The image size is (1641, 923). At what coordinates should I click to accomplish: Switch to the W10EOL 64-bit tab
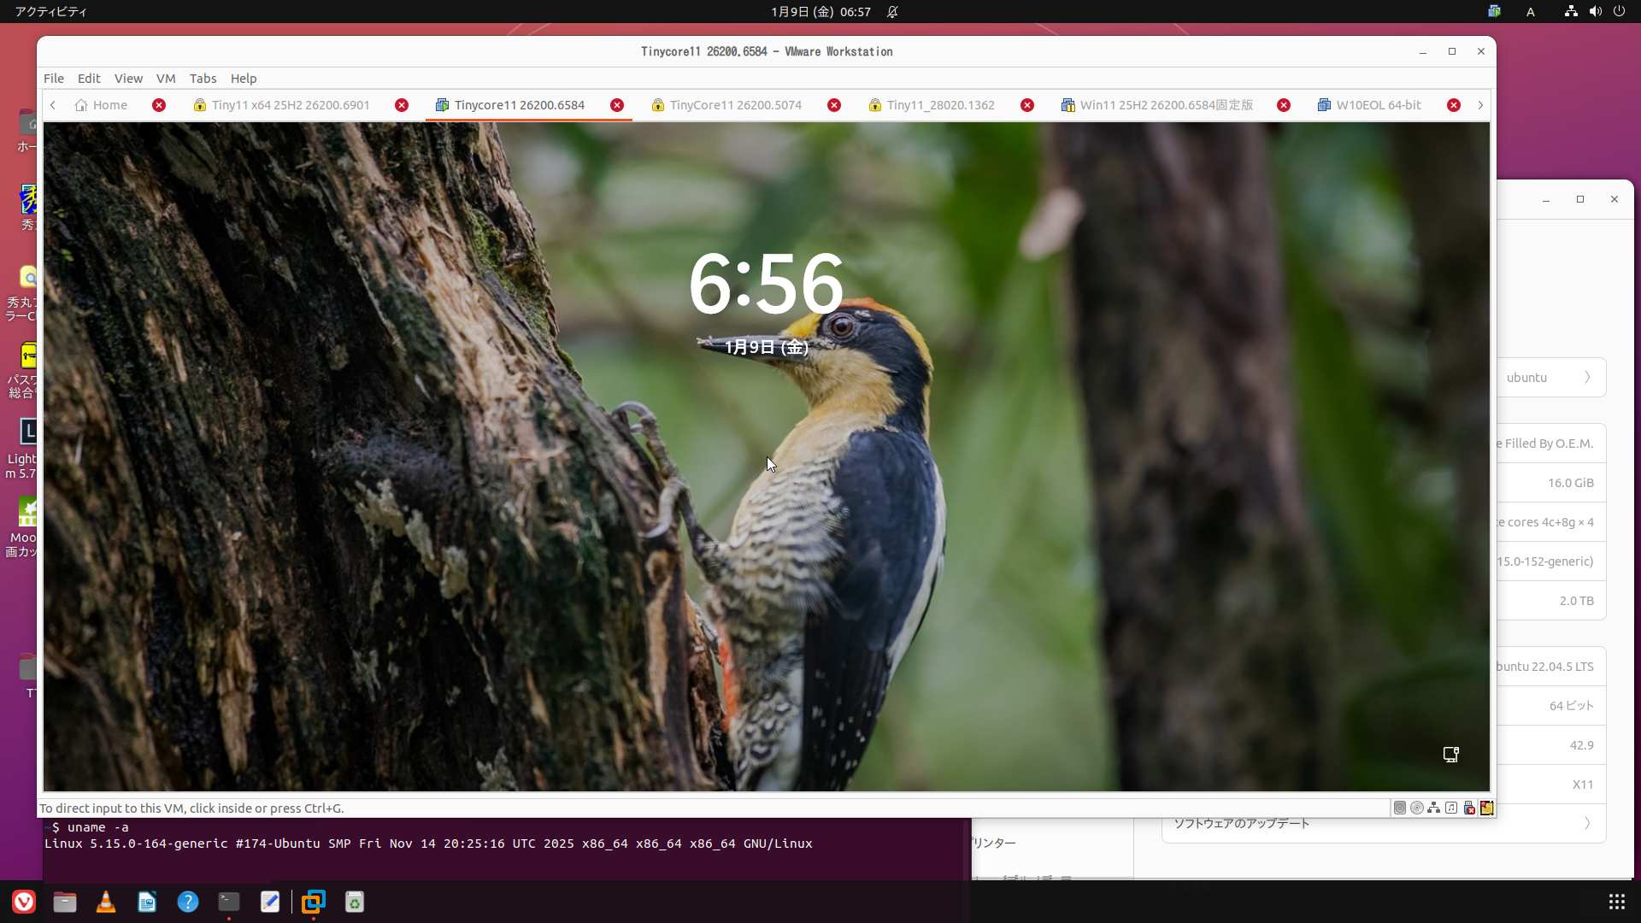(1378, 105)
